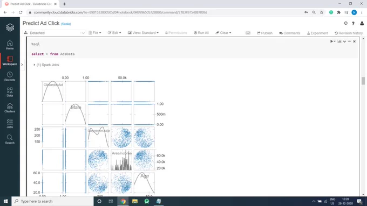Open Revision history
Viewport: 367px width, 206px height.
[x=349, y=33]
